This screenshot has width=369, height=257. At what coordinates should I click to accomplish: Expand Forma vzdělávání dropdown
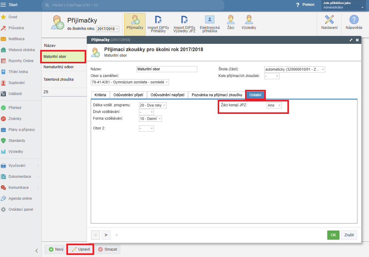click(x=150, y=119)
